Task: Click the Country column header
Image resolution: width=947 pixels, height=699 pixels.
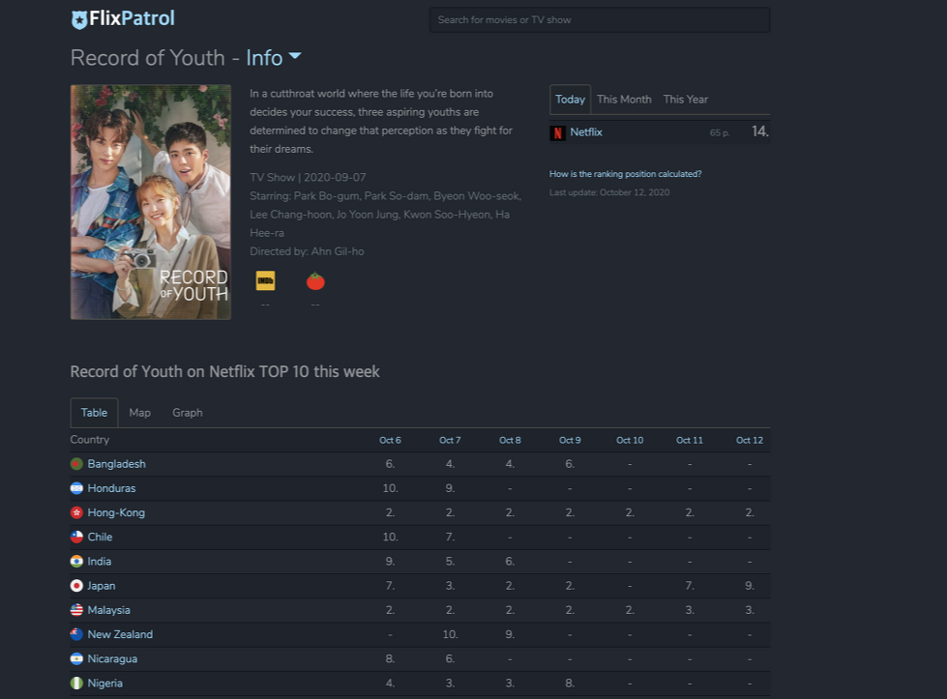Action: coord(89,440)
